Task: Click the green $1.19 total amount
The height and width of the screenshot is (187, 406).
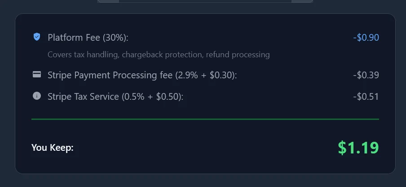Action: pyautogui.click(x=358, y=148)
